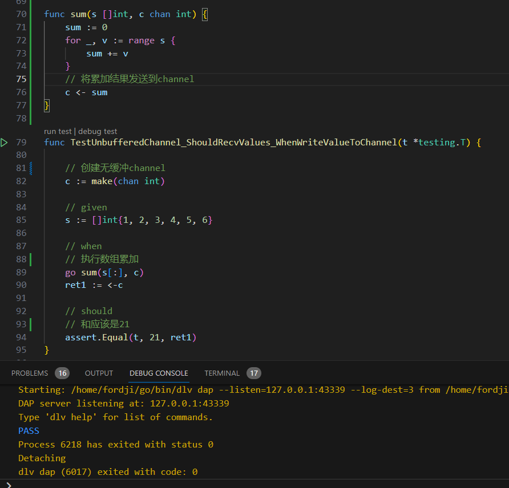Click the debug console prompt chevron
The width and height of the screenshot is (509, 488).
pyautogui.click(x=8, y=484)
